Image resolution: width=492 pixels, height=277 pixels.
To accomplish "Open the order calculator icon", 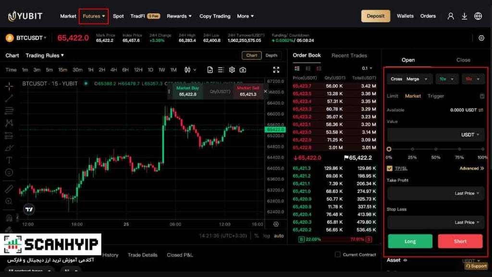I will click(x=482, y=96).
